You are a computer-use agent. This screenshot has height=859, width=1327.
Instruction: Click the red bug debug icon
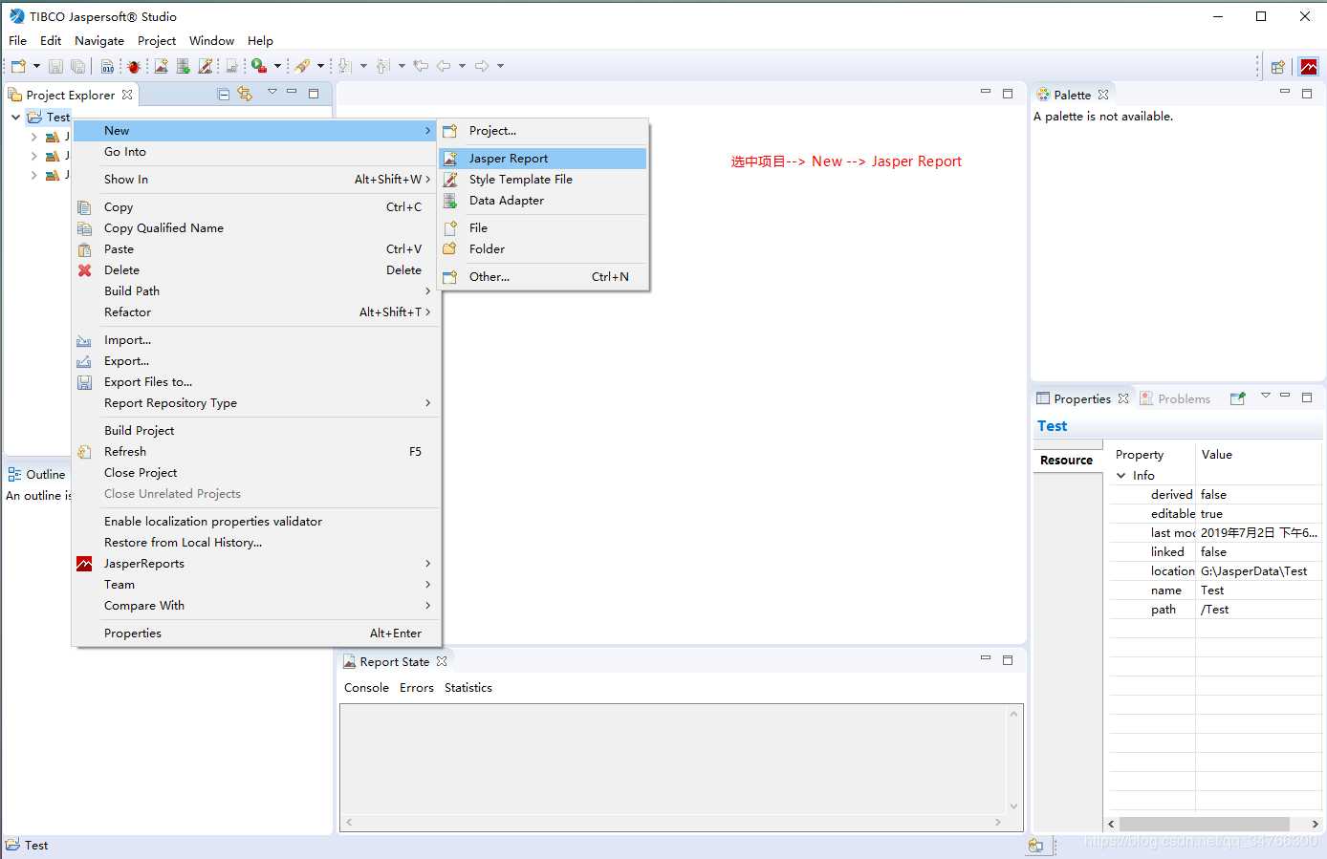point(134,66)
